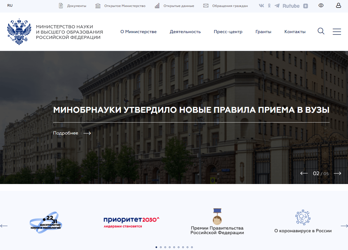This screenshot has height=250, width=348.
Task: Click the ministry name text in header
Action: (69, 32)
